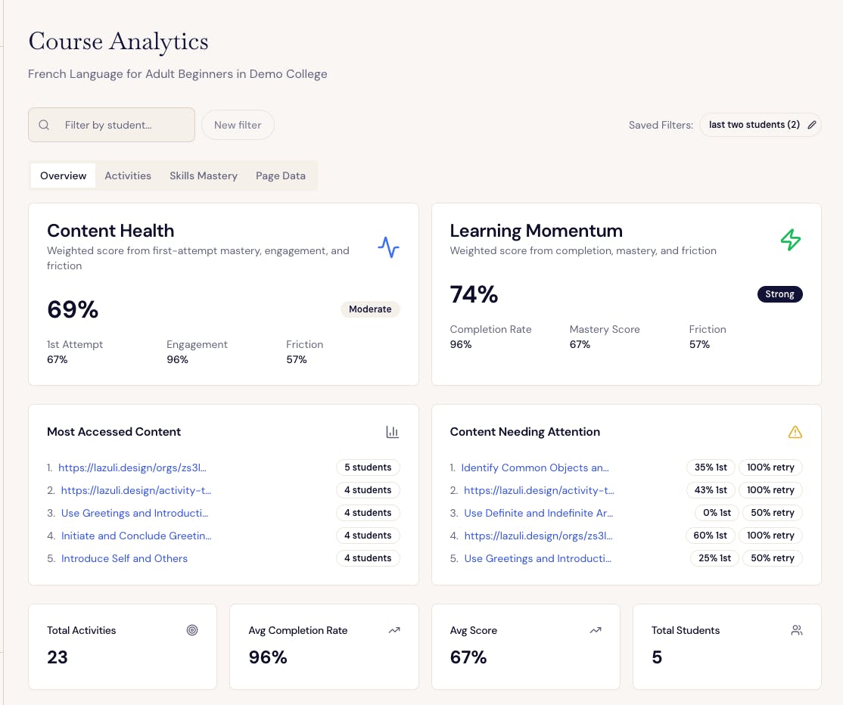Click the Content Health pulse icon
This screenshot has height=705, width=843.
[x=388, y=247]
